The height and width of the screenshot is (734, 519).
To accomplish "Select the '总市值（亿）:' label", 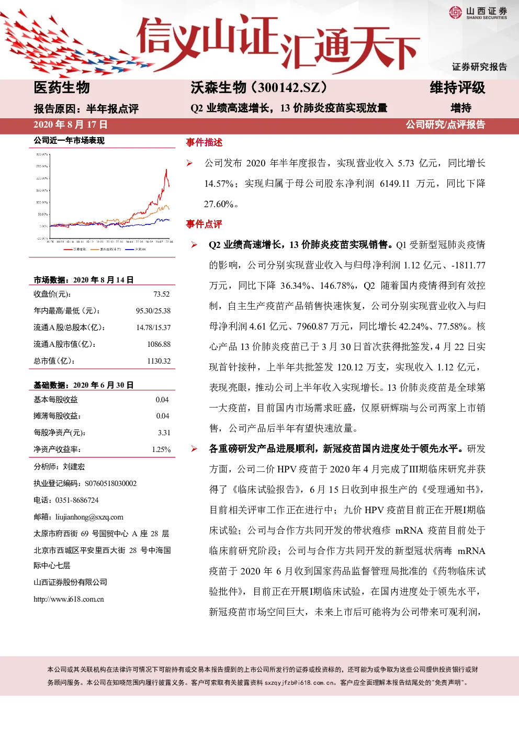I will [x=54, y=361].
